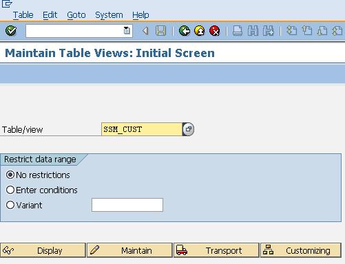Click the red Cancel icon
The width and height of the screenshot is (345, 264).
(215, 31)
